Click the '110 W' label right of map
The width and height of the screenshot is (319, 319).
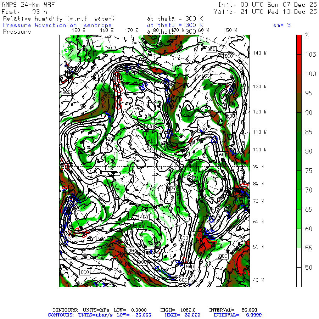(x=260, y=132)
